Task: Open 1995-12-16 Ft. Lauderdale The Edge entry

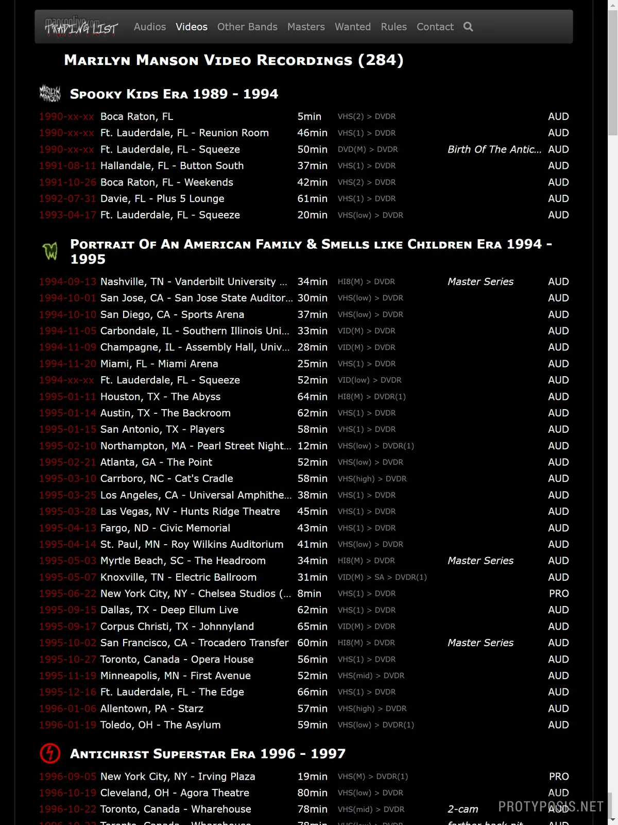Action: pos(304,692)
